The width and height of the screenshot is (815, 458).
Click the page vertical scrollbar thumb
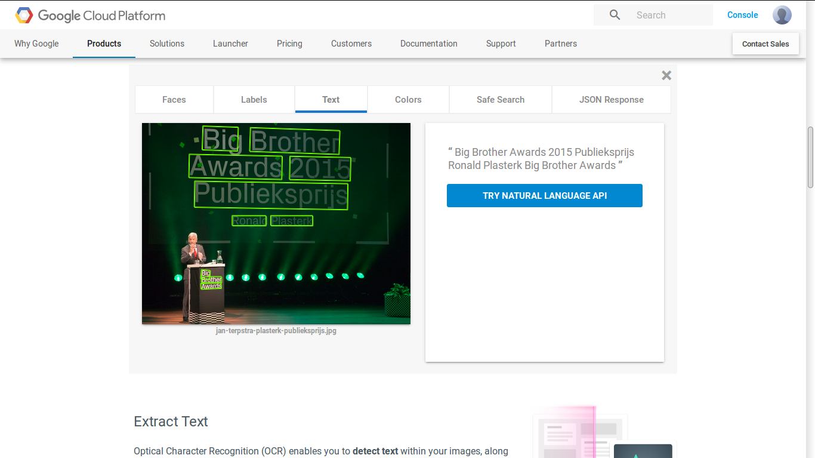810,157
